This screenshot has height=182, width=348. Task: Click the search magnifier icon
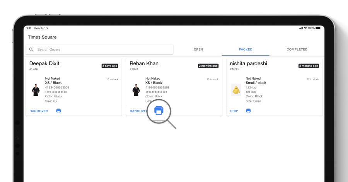[x=31, y=49]
